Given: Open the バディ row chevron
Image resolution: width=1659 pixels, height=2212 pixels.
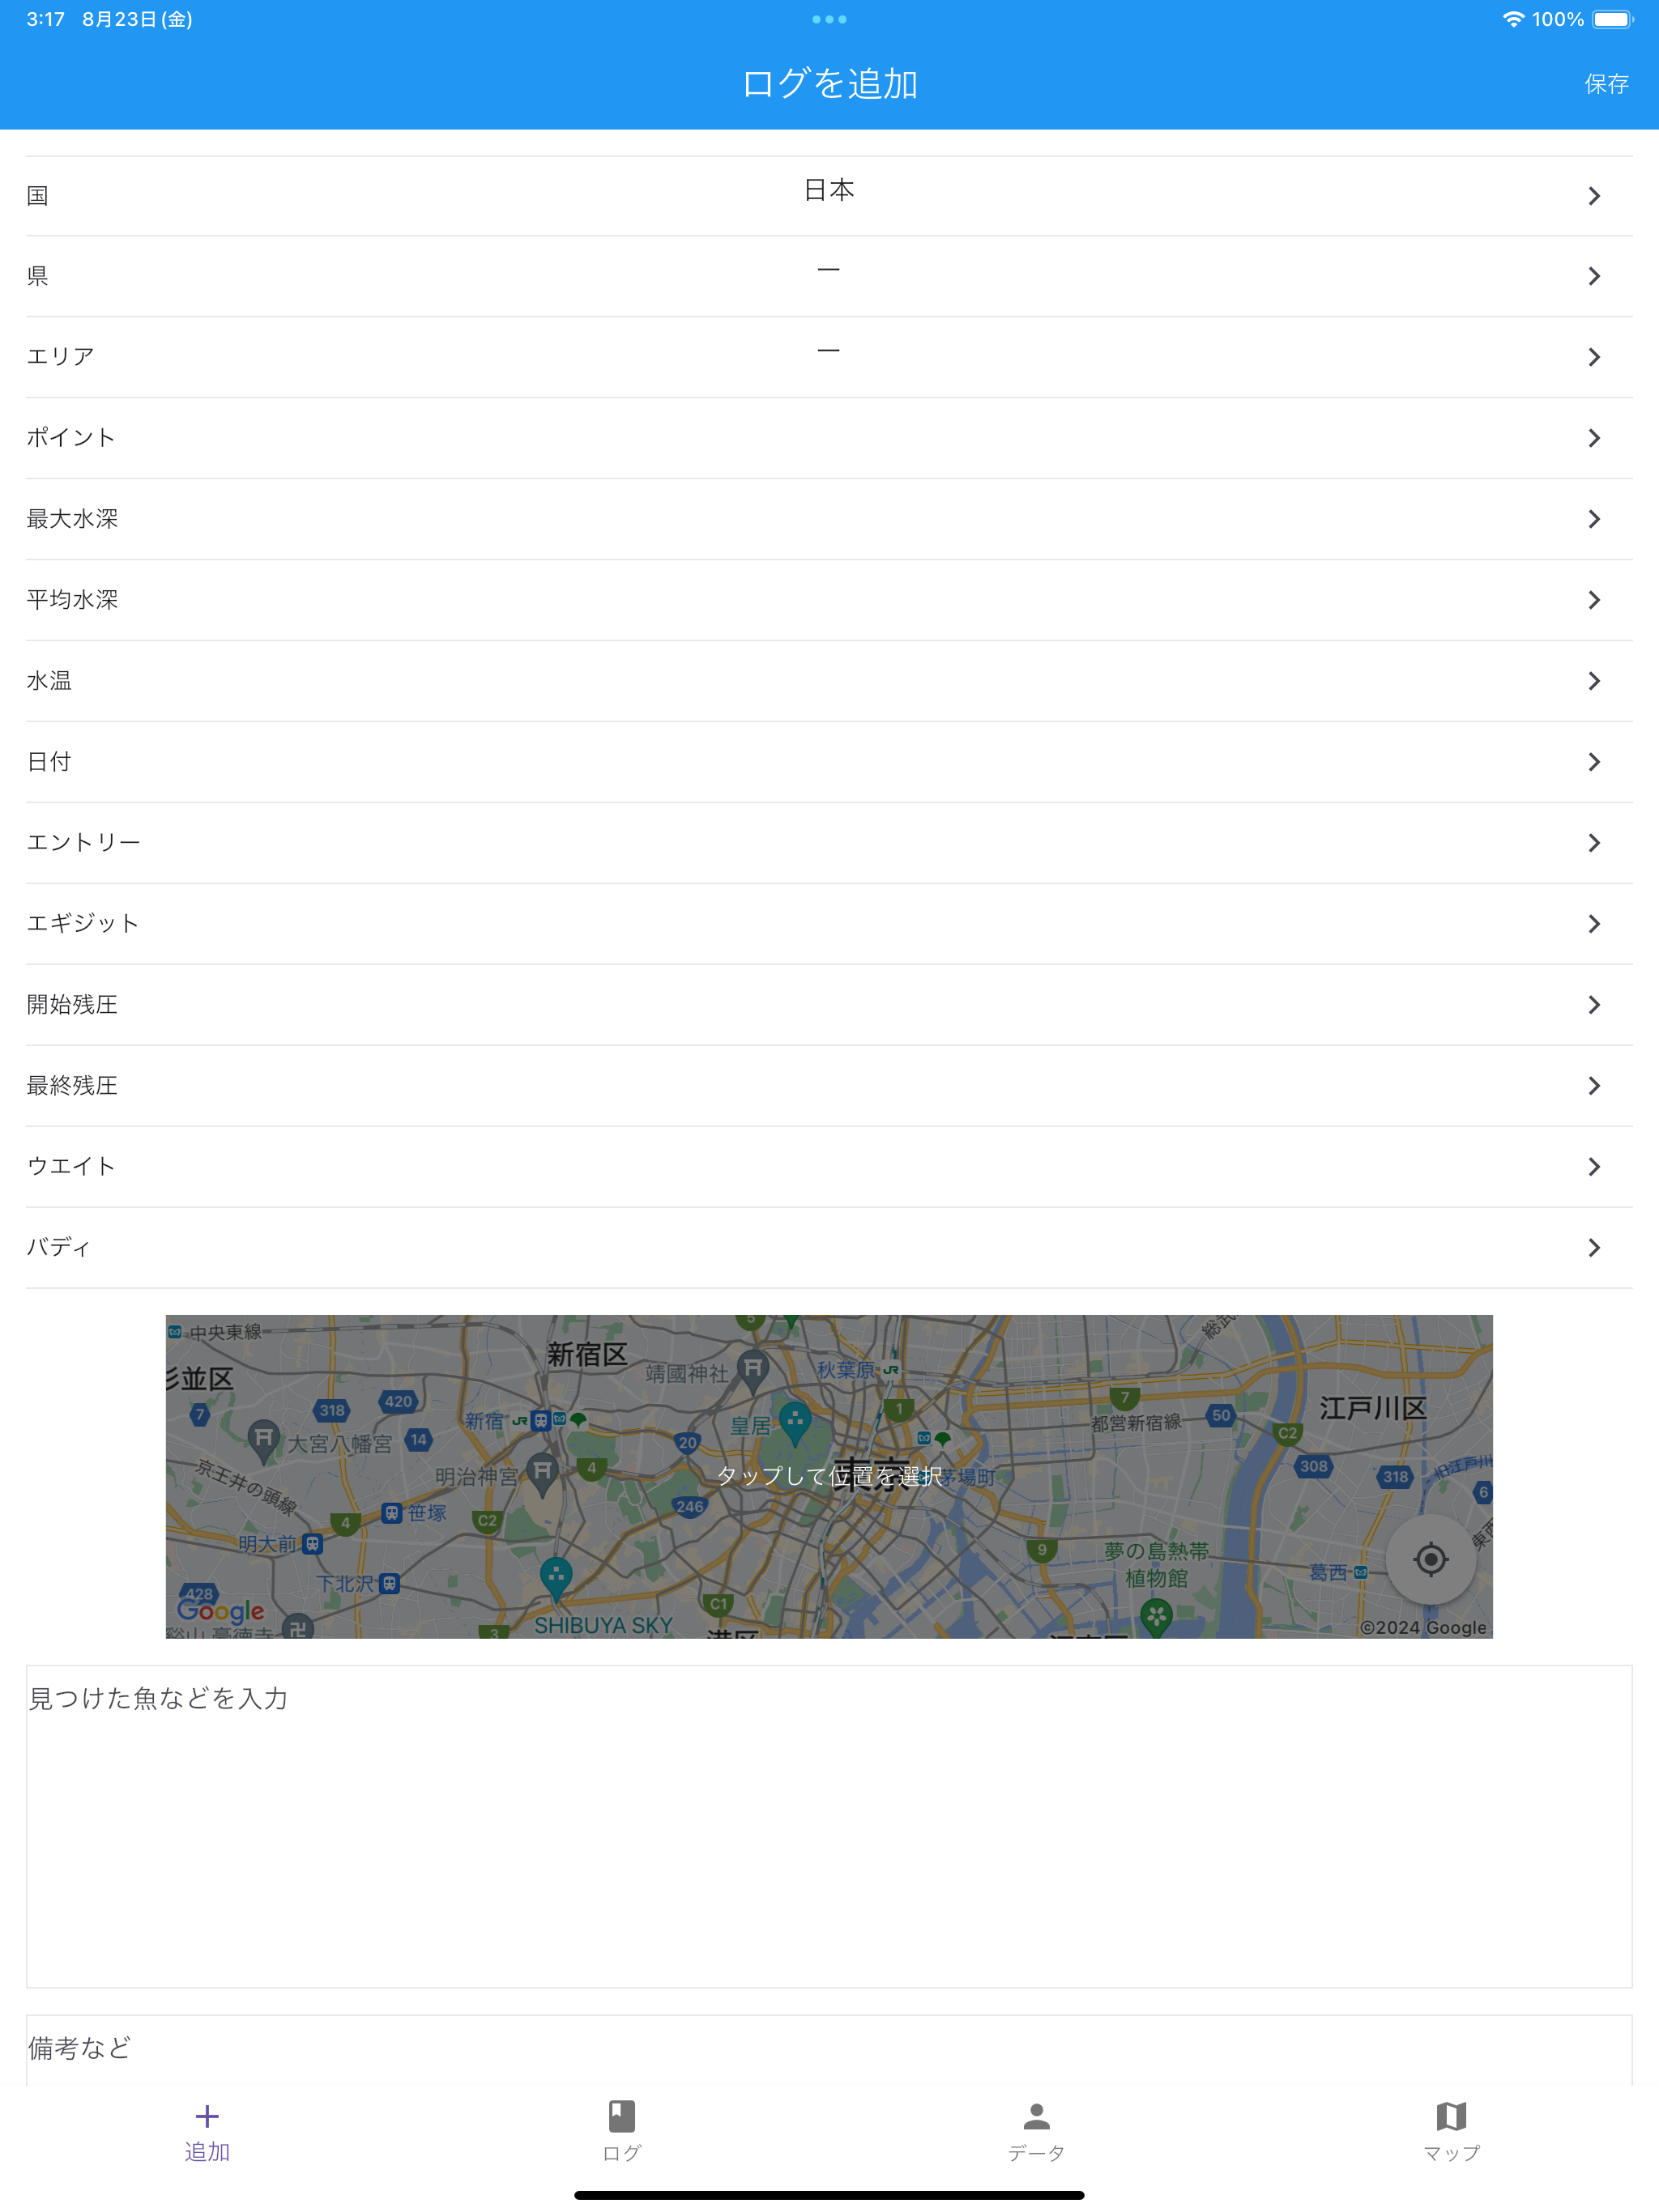Looking at the screenshot, I should pos(1594,1248).
